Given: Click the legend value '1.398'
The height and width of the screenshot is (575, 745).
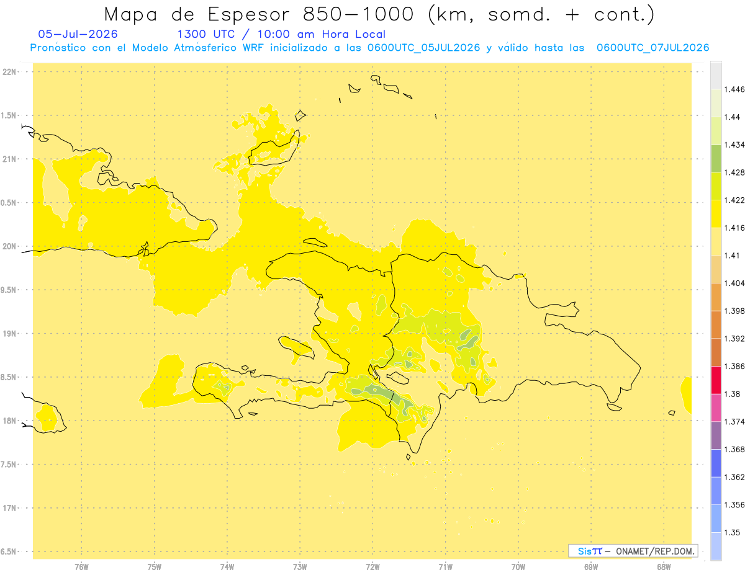Looking at the screenshot, I should click(734, 311).
